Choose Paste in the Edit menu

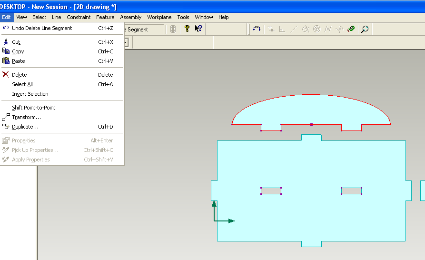[62, 61]
